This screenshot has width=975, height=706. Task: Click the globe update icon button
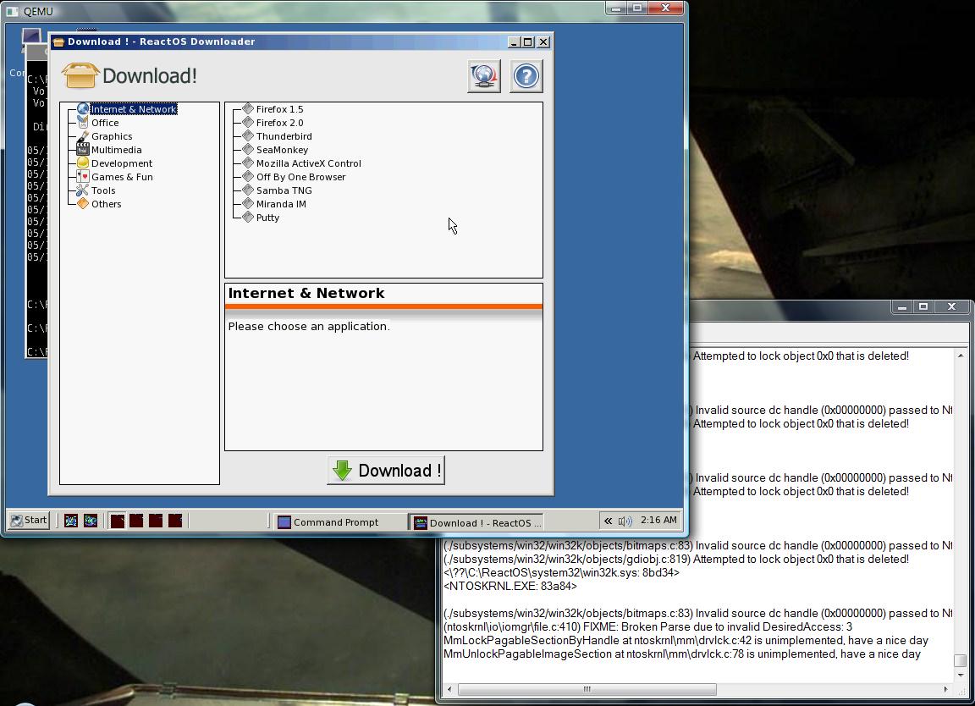(484, 76)
